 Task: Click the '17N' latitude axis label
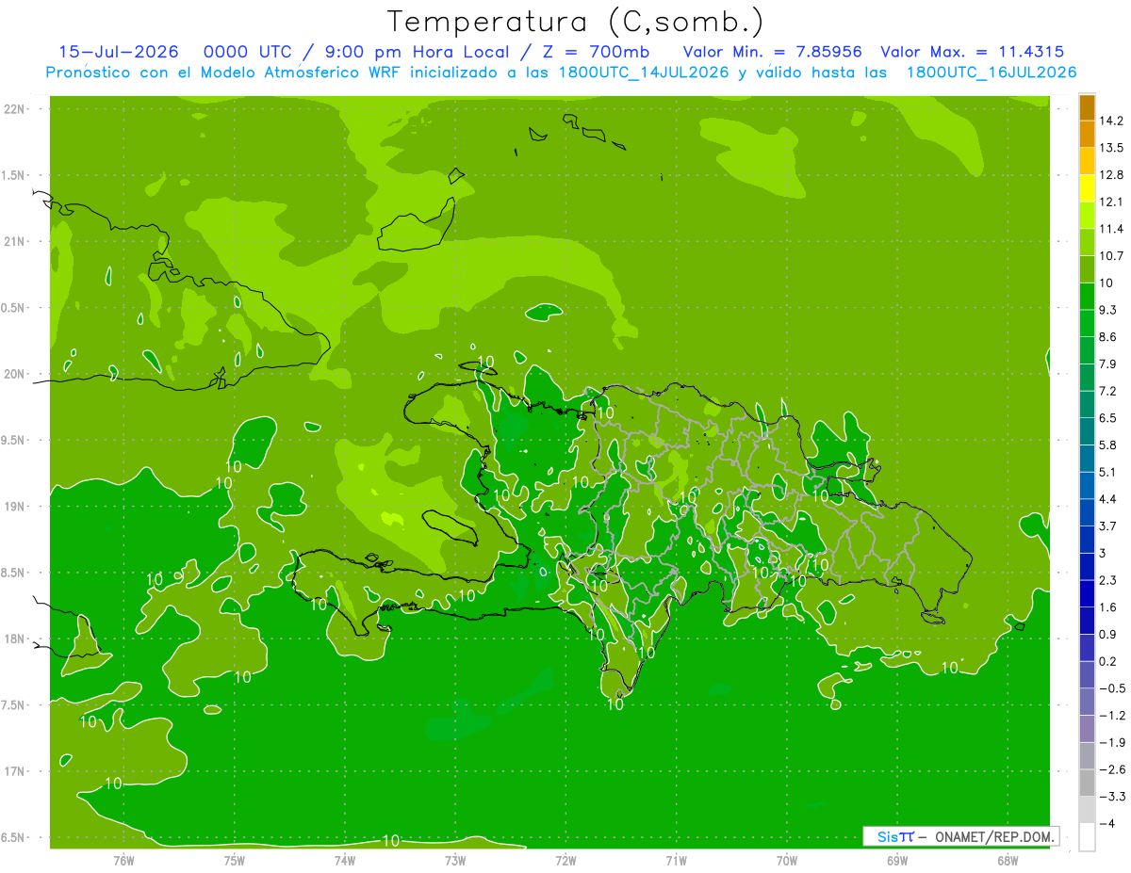(x=16, y=771)
